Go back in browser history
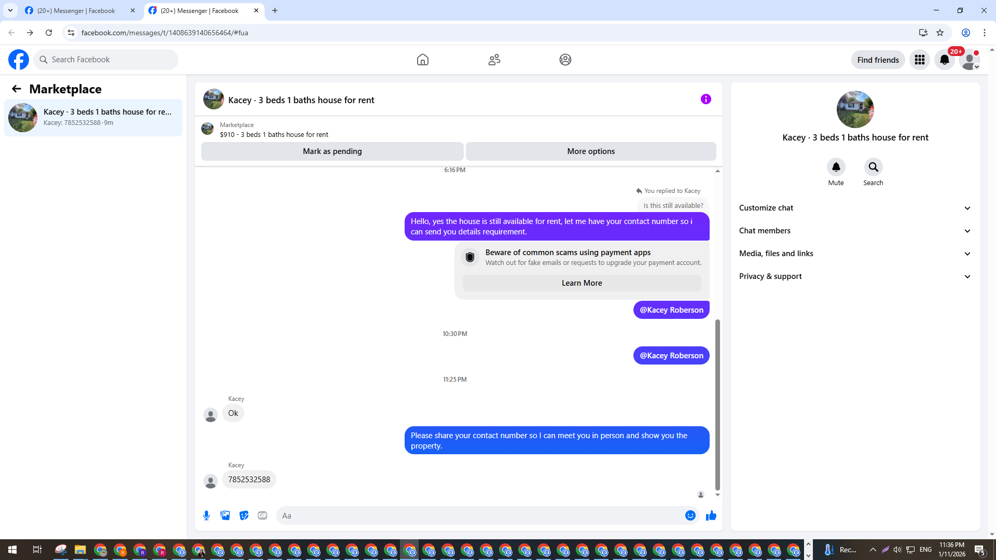This screenshot has height=560, width=996. [11, 33]
